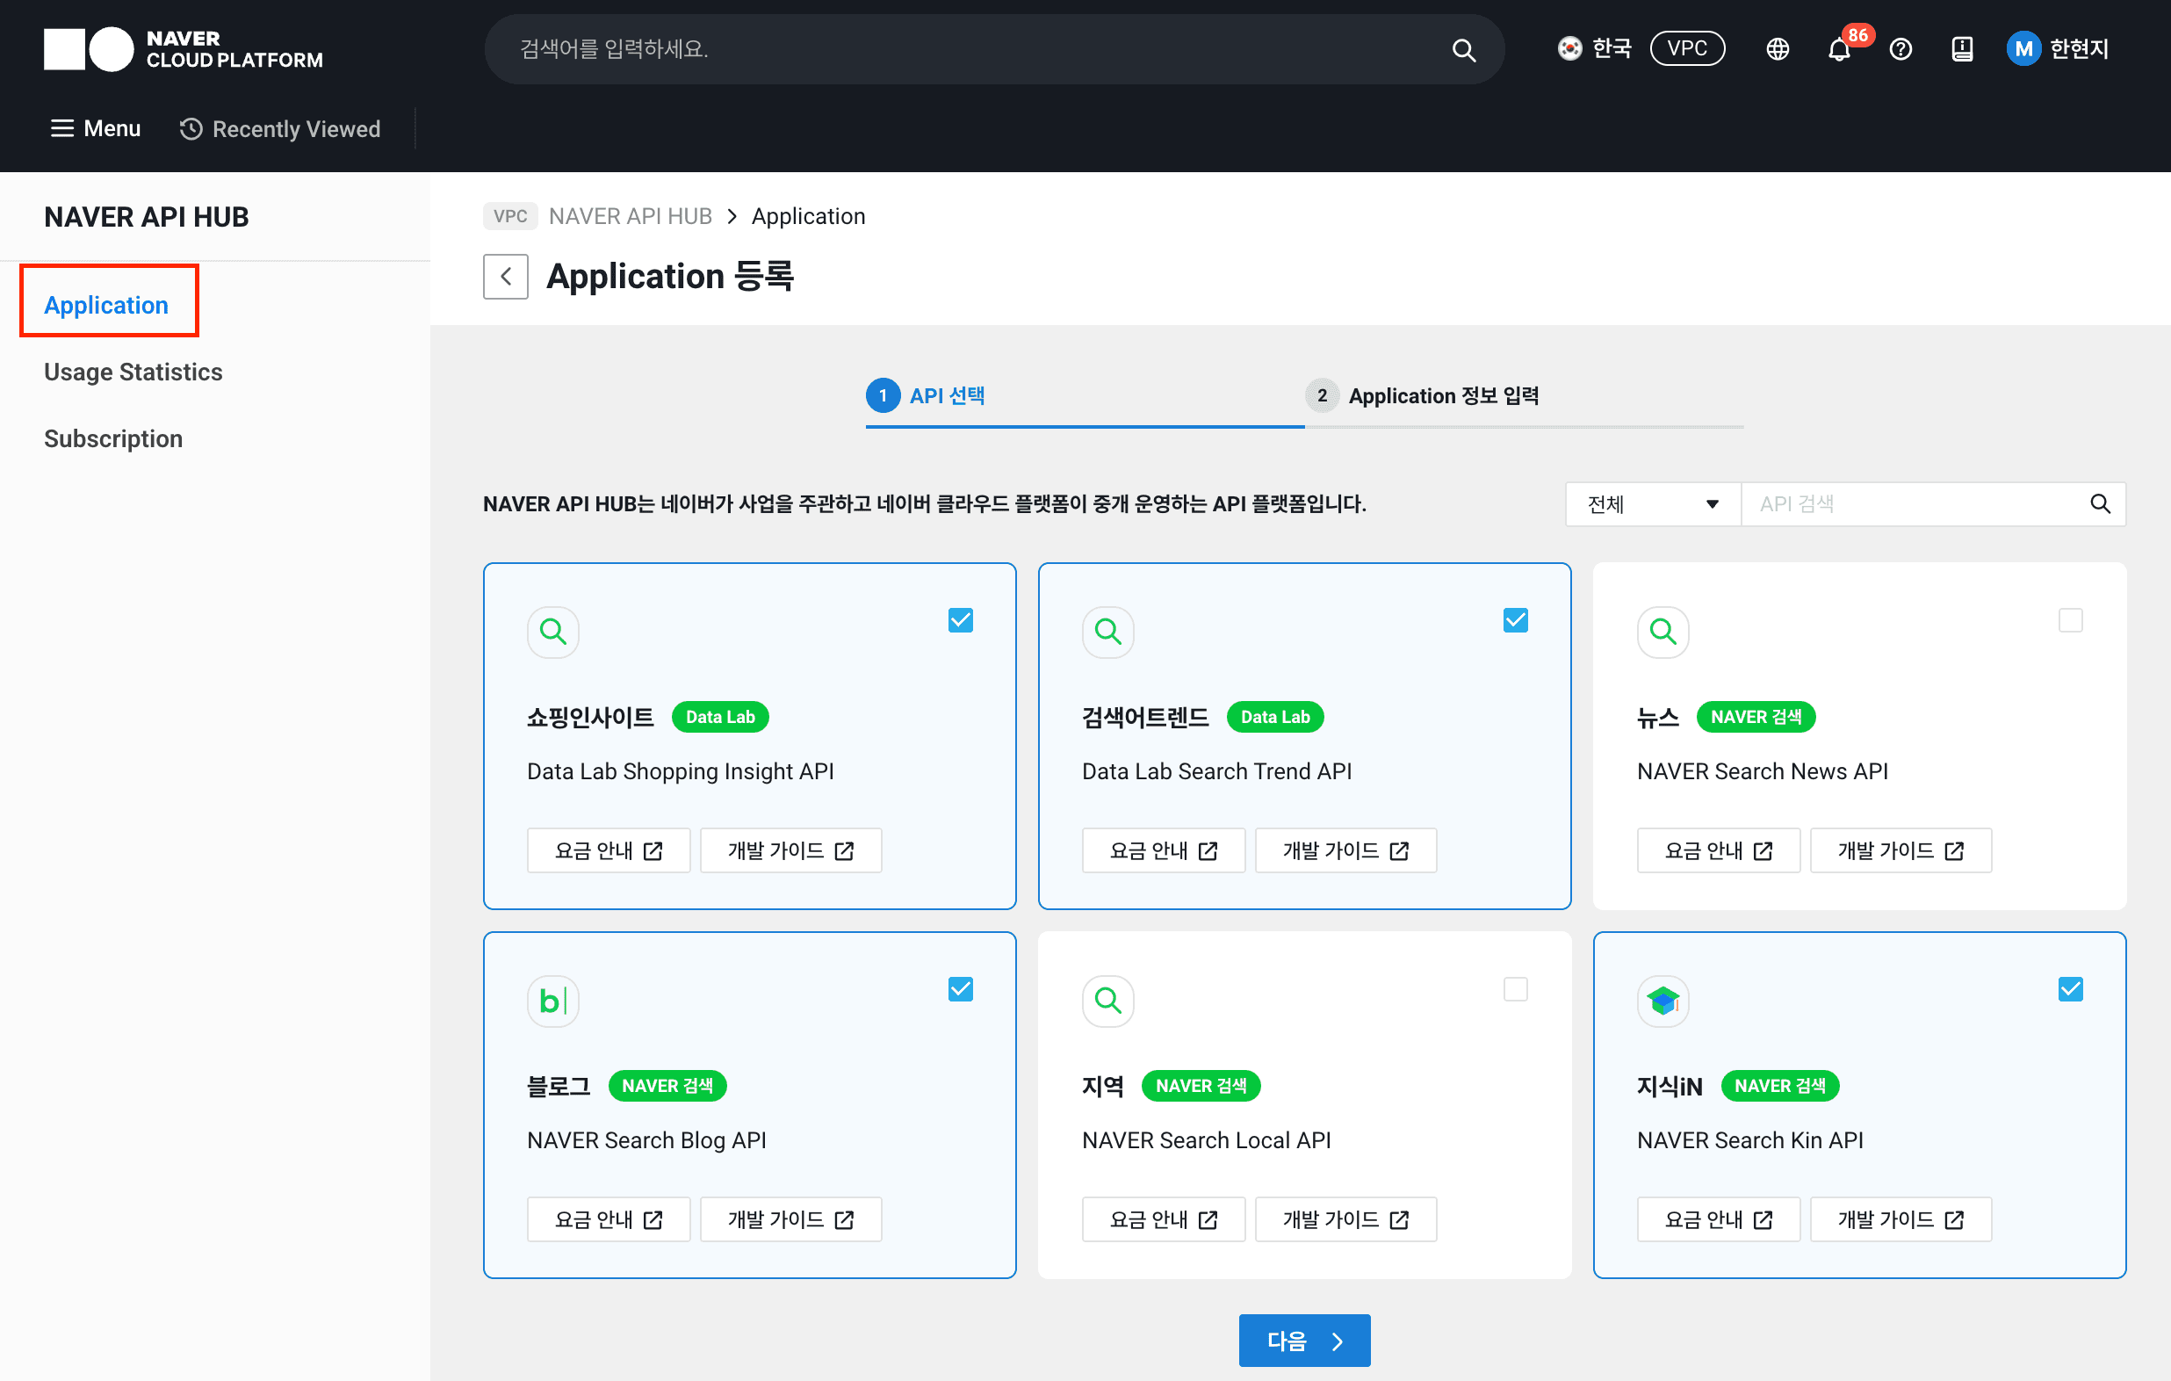2171x1381 pixels.
Task: Click the NAVER 검색 badge on 뉴스
Action: pos(1756,717)
